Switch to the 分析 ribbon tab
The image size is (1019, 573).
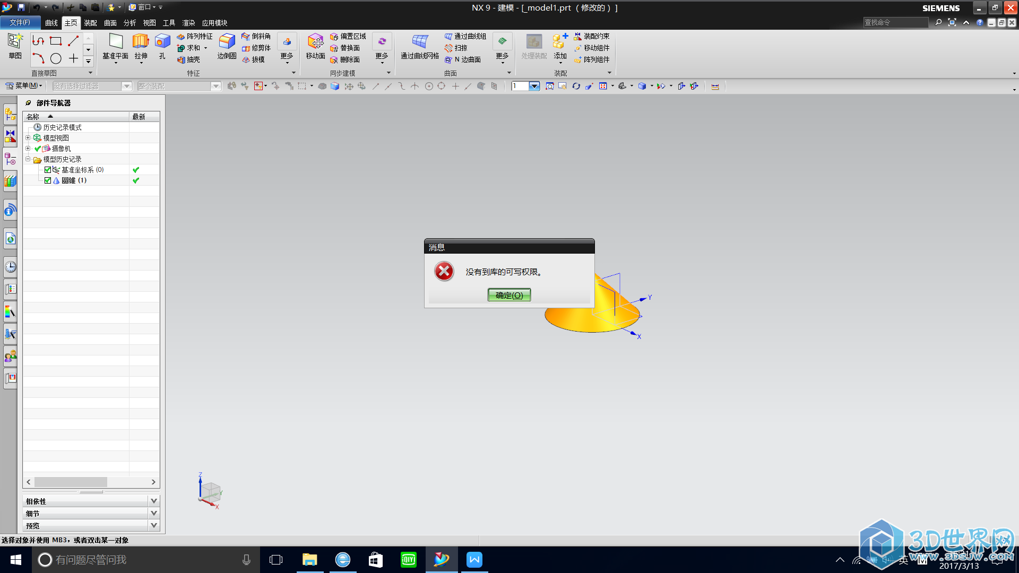coord(130,23)
